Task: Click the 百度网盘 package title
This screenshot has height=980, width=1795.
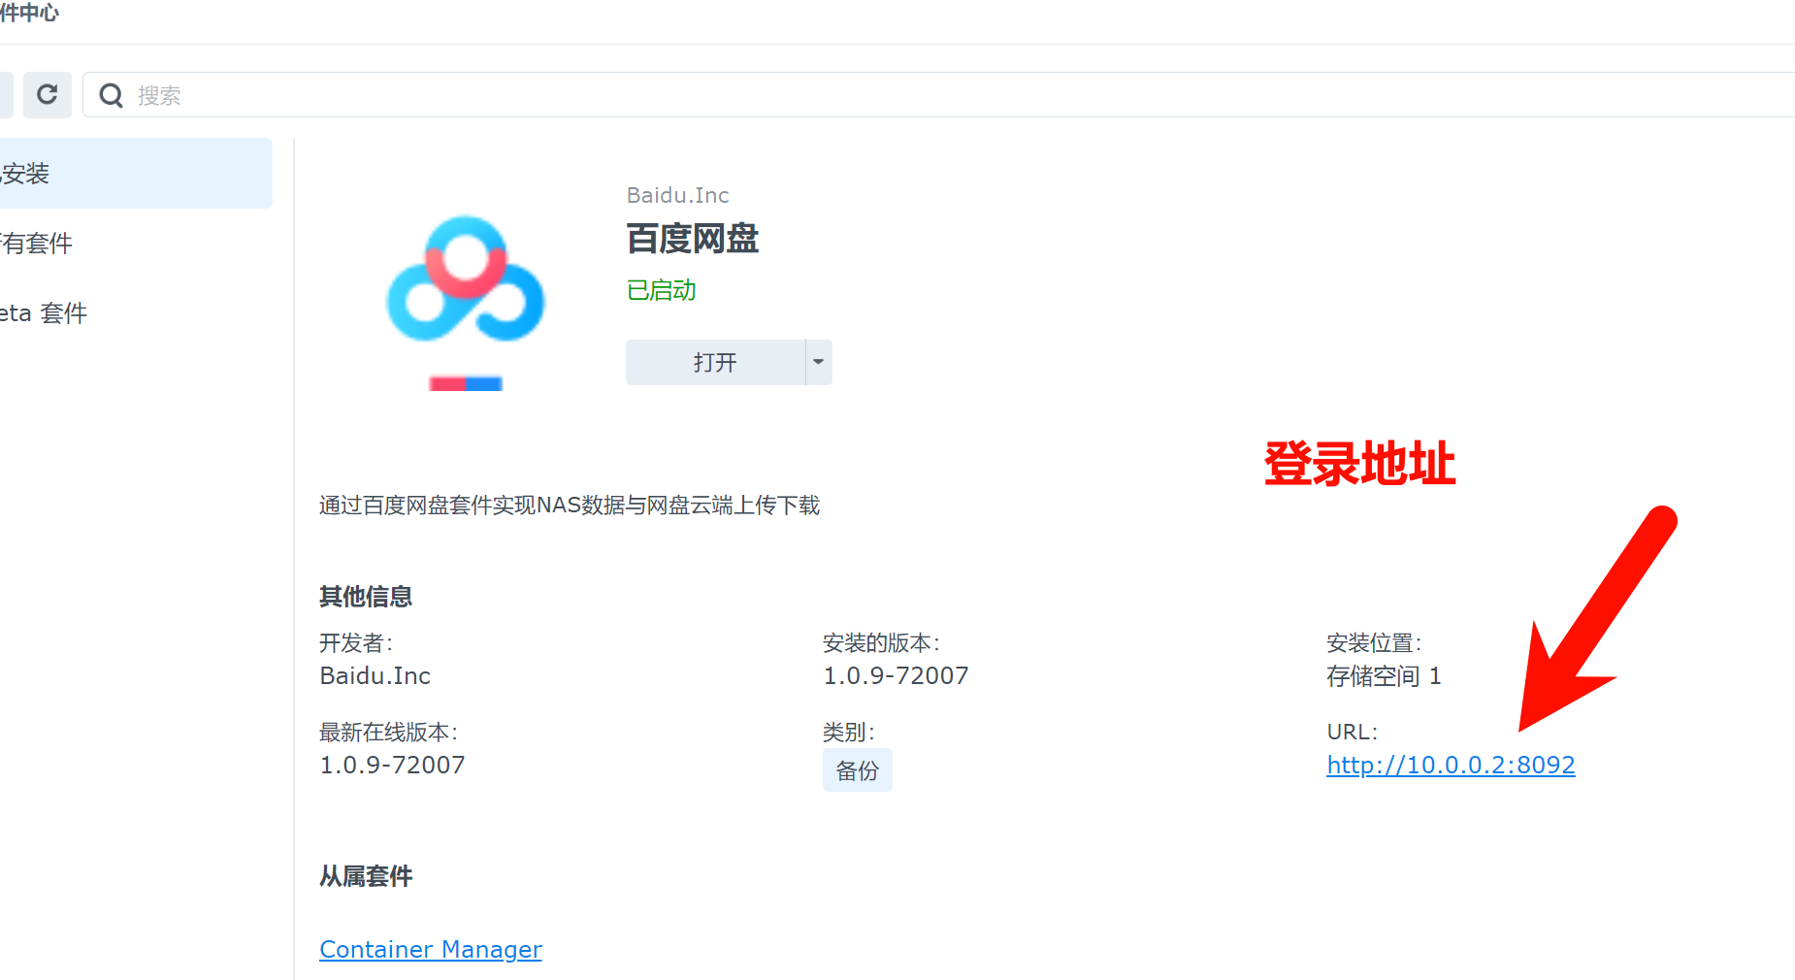Action: coord(692,239)
